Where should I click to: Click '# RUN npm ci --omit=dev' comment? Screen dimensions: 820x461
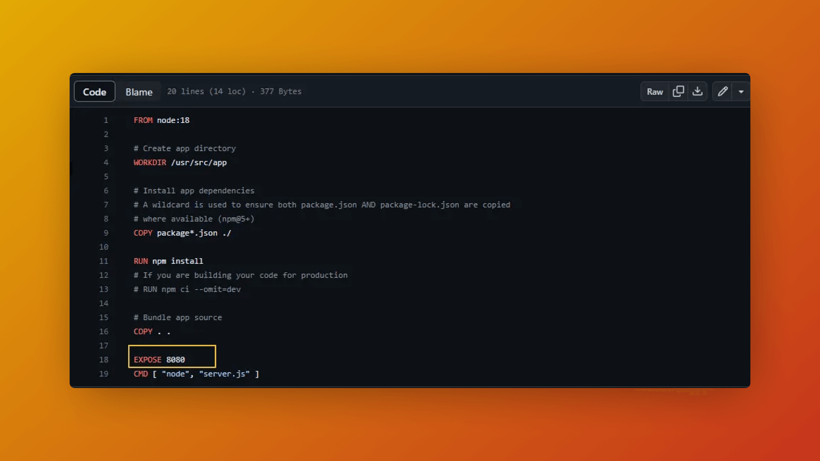[x=187, y=289]
